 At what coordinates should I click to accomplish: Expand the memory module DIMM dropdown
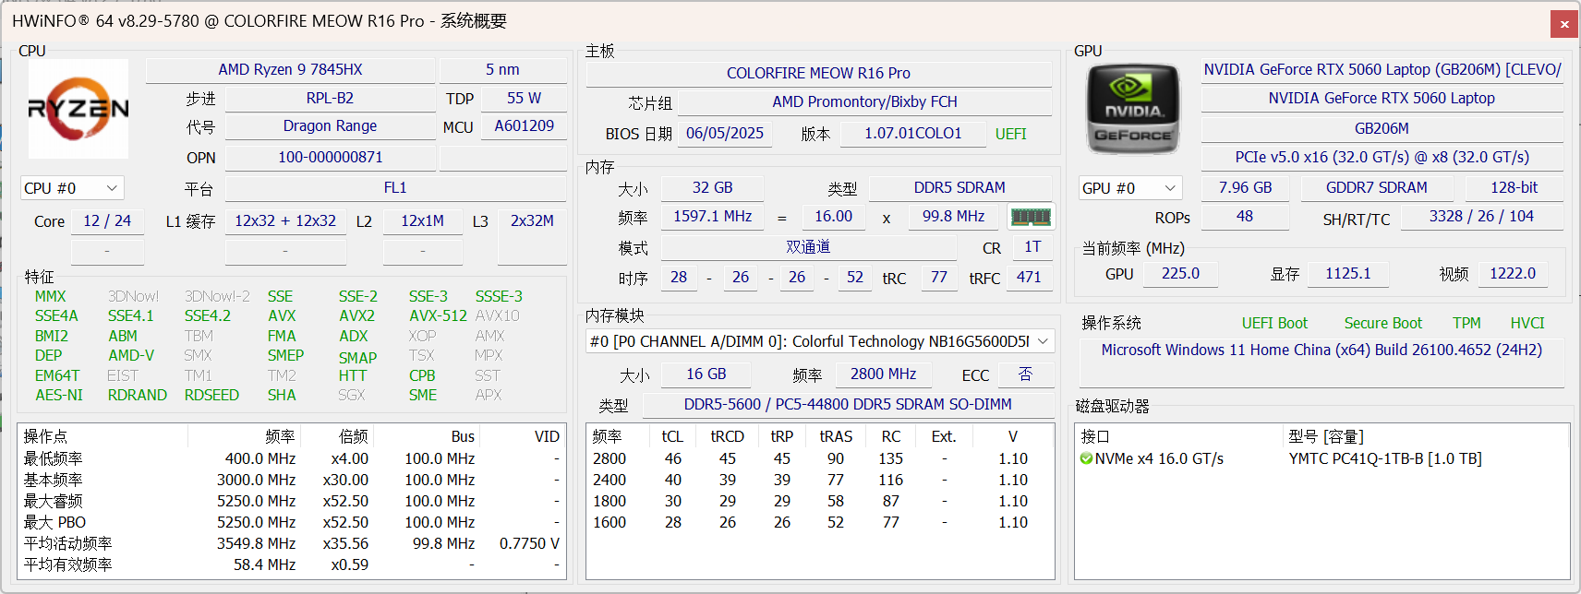point(1043,341)
